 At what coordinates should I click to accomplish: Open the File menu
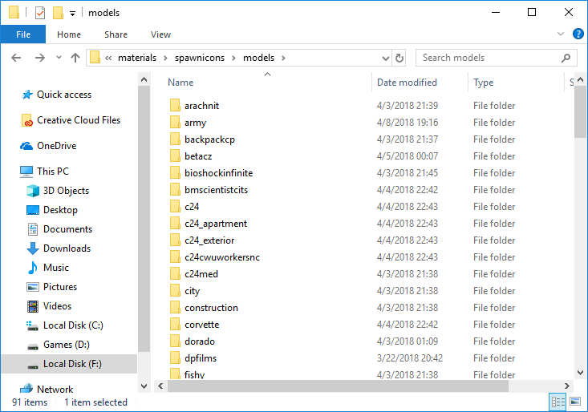[x=23, y=34]
